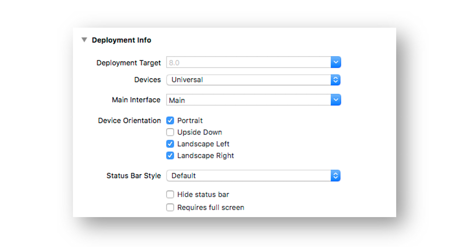Viewport: 464px width, 247px height.
Task: Open the Deployment Target dropdown arrow
Action: (336, 62)
